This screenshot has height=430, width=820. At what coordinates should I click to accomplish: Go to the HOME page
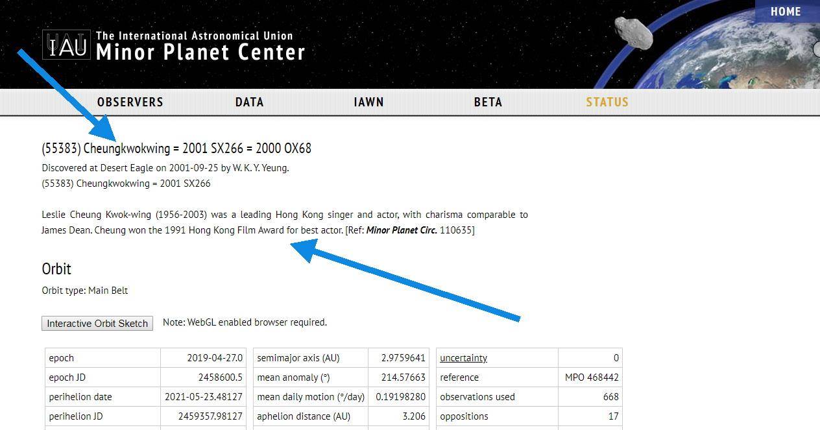pyautogui.click(x=786, y=12)
